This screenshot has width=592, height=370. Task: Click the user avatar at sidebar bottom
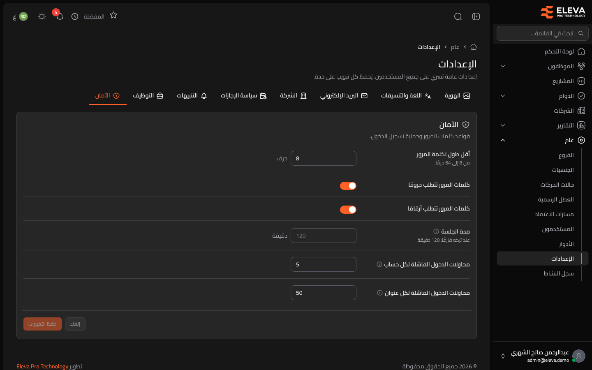(x=579, y=356)
